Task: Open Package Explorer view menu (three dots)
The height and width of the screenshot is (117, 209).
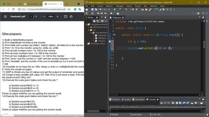Action: [x=106, y=21]
